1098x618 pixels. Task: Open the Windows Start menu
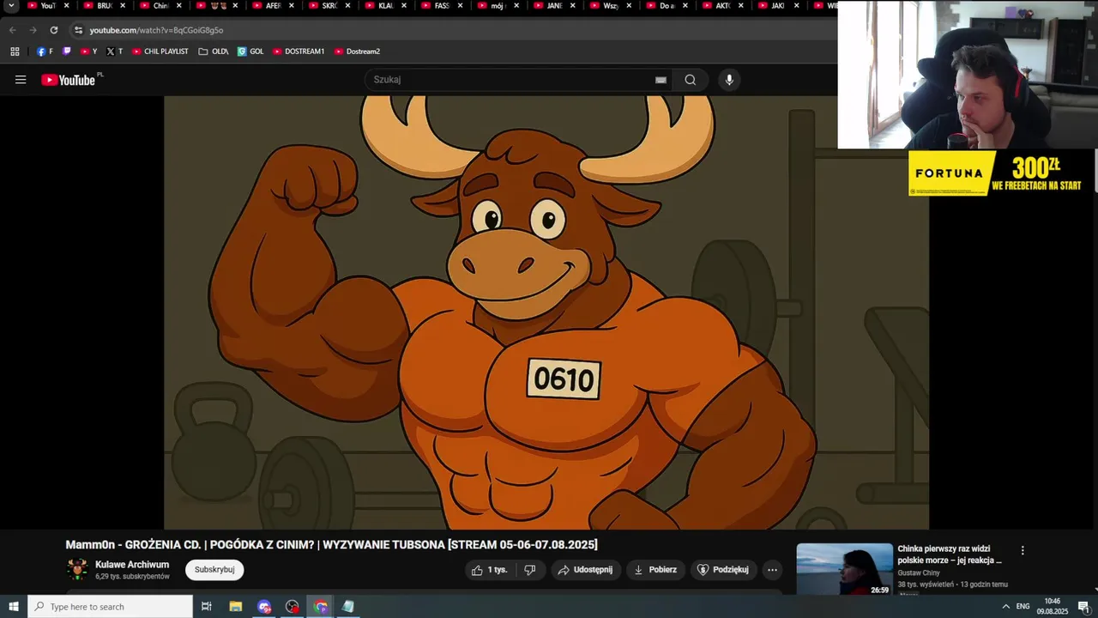(14, 607)
